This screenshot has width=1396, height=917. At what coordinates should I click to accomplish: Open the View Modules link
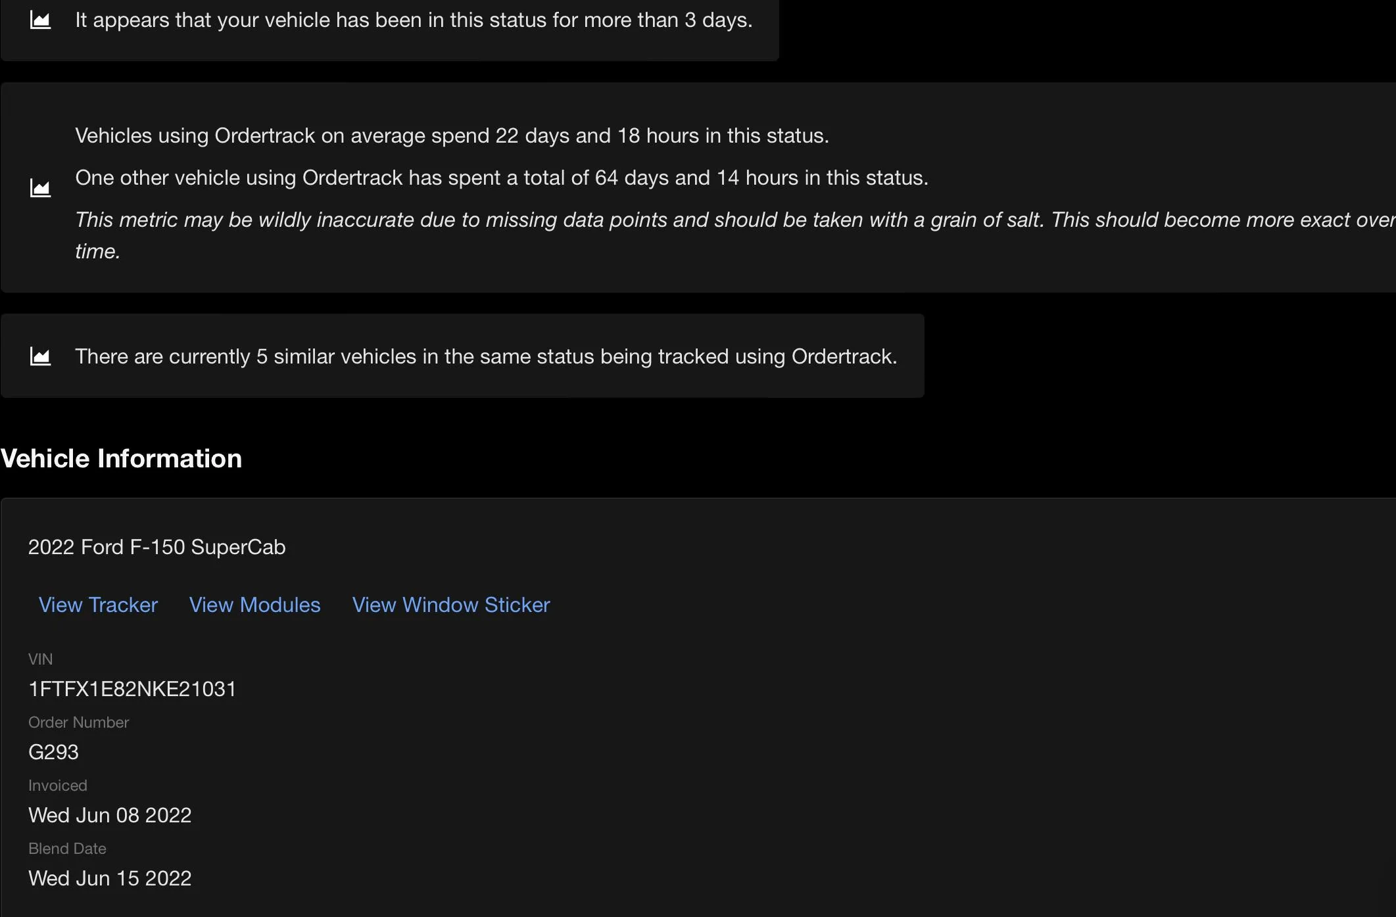pyautogui.click(x=254, y=605)
